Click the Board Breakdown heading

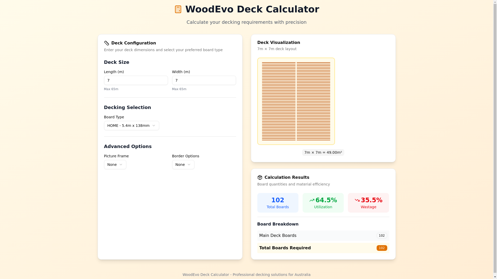pos(278,224)
